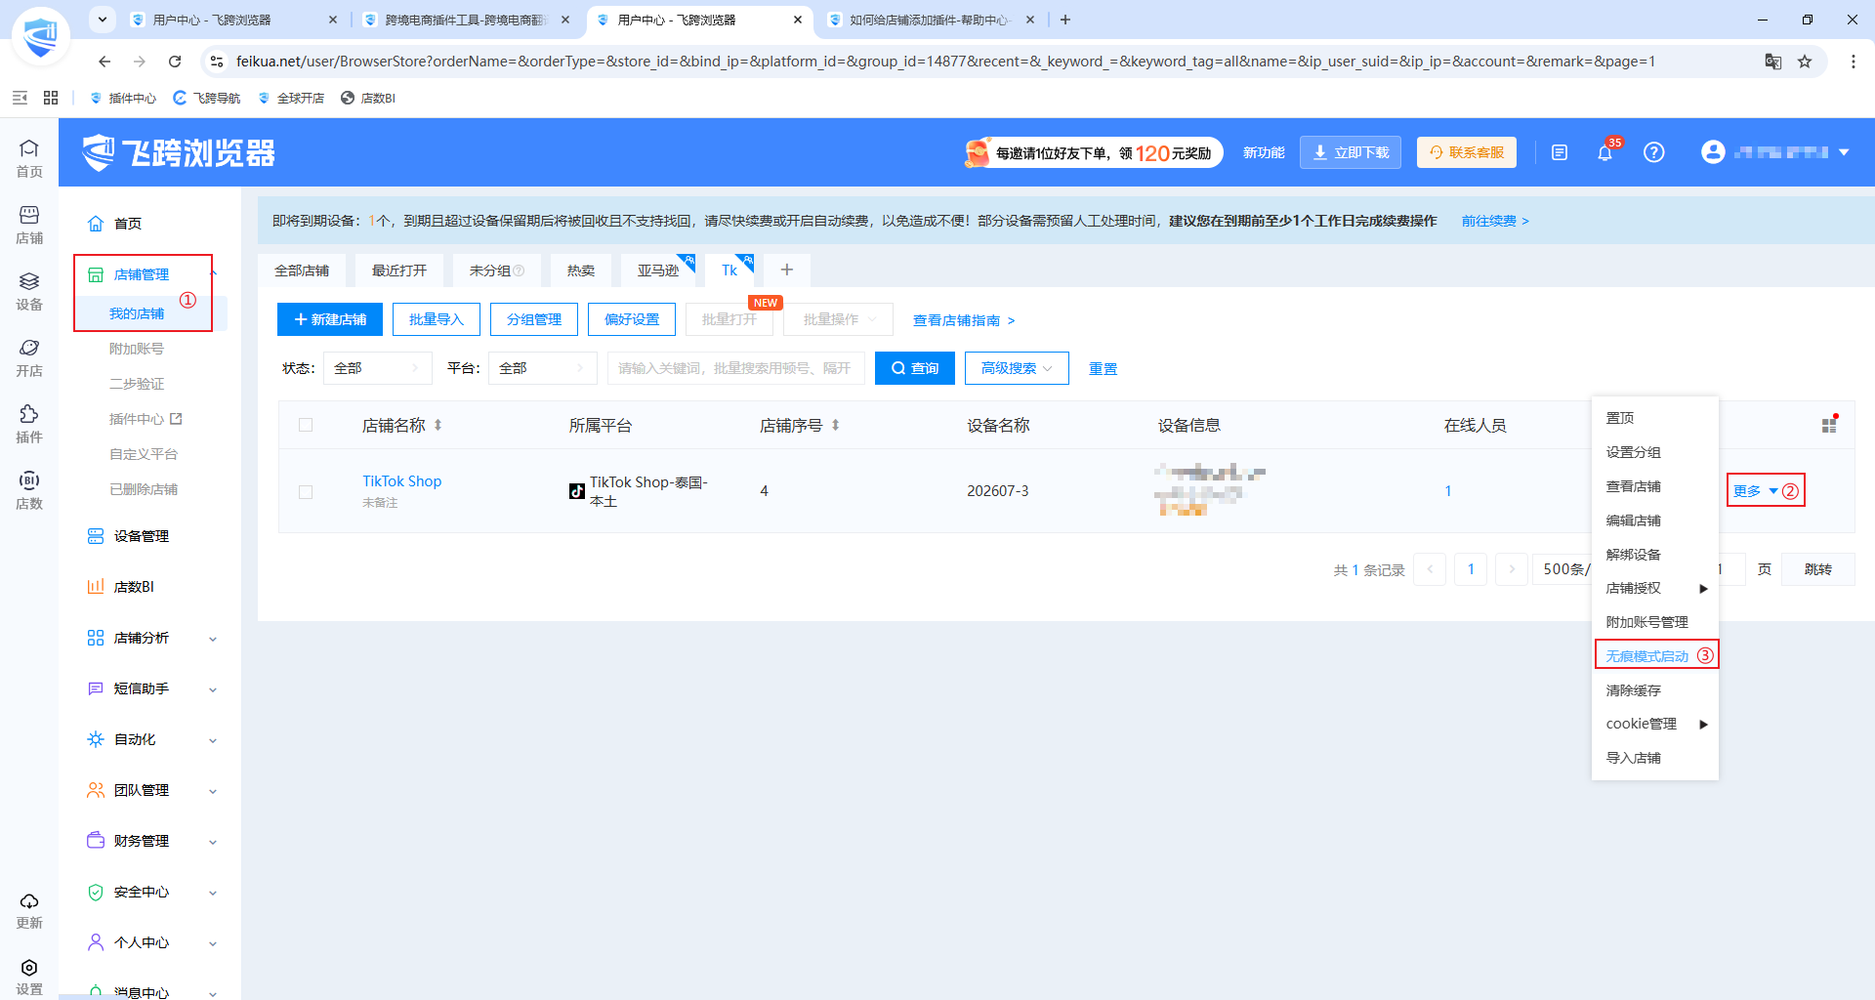
Task: Click the 飞跨浏览器 logo
Action: click(x=179, y=152)
